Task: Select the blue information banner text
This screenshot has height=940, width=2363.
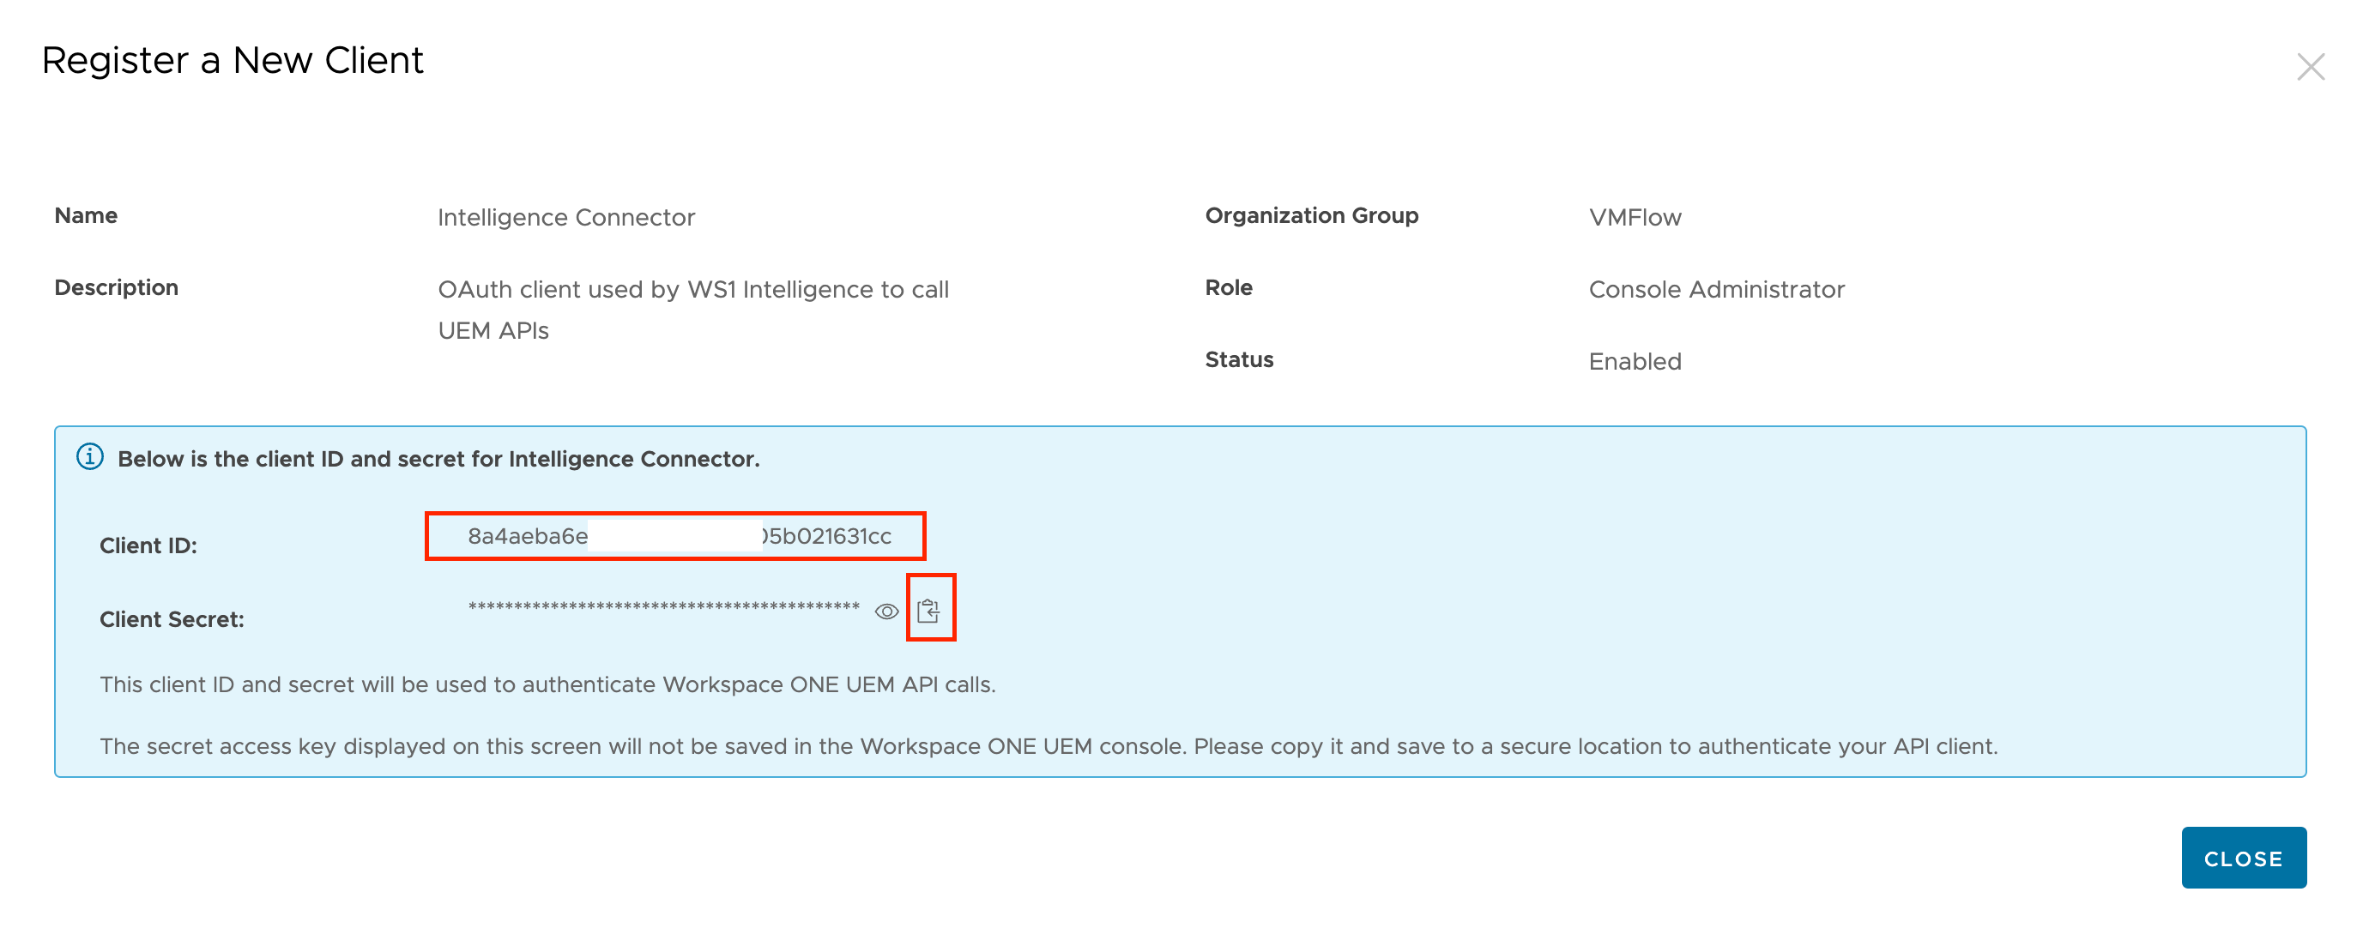Action: coord(438,459)
